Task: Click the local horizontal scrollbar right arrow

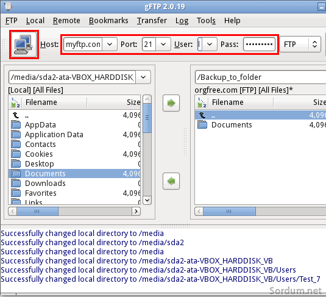Action: click(x=136, y=212)
